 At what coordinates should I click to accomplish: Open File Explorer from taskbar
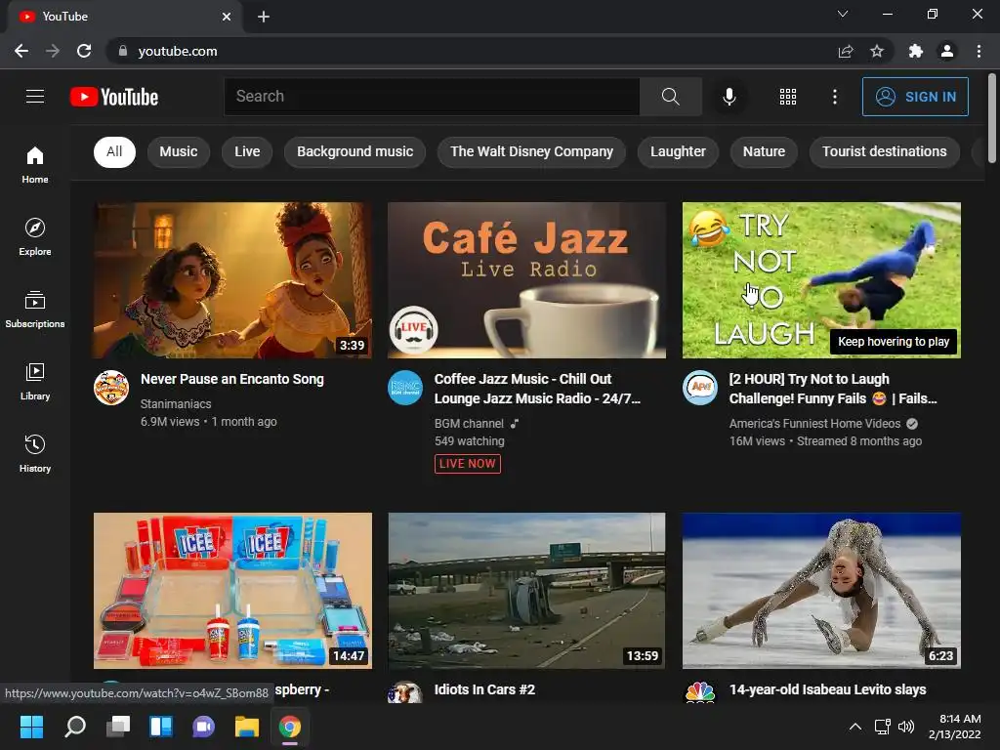tap(247, 727)
